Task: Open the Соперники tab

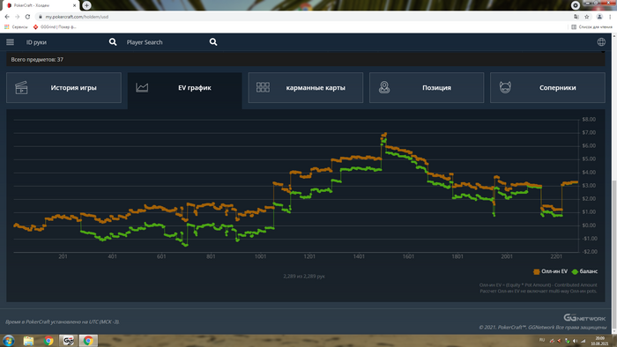Action: [547, 88]
